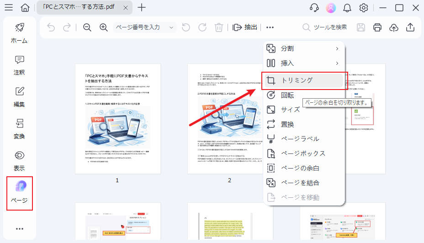Choose トリミング from the menu
This screenshot has width=424, height=243.
click(x=304, y=80)
